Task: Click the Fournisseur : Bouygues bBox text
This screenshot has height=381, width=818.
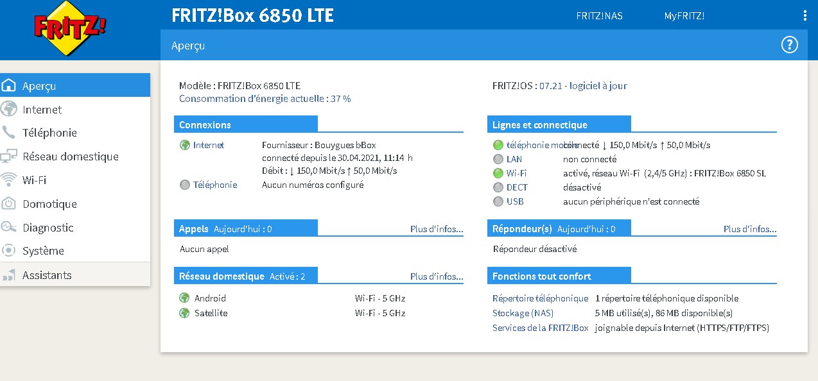Action: (318, 145)
